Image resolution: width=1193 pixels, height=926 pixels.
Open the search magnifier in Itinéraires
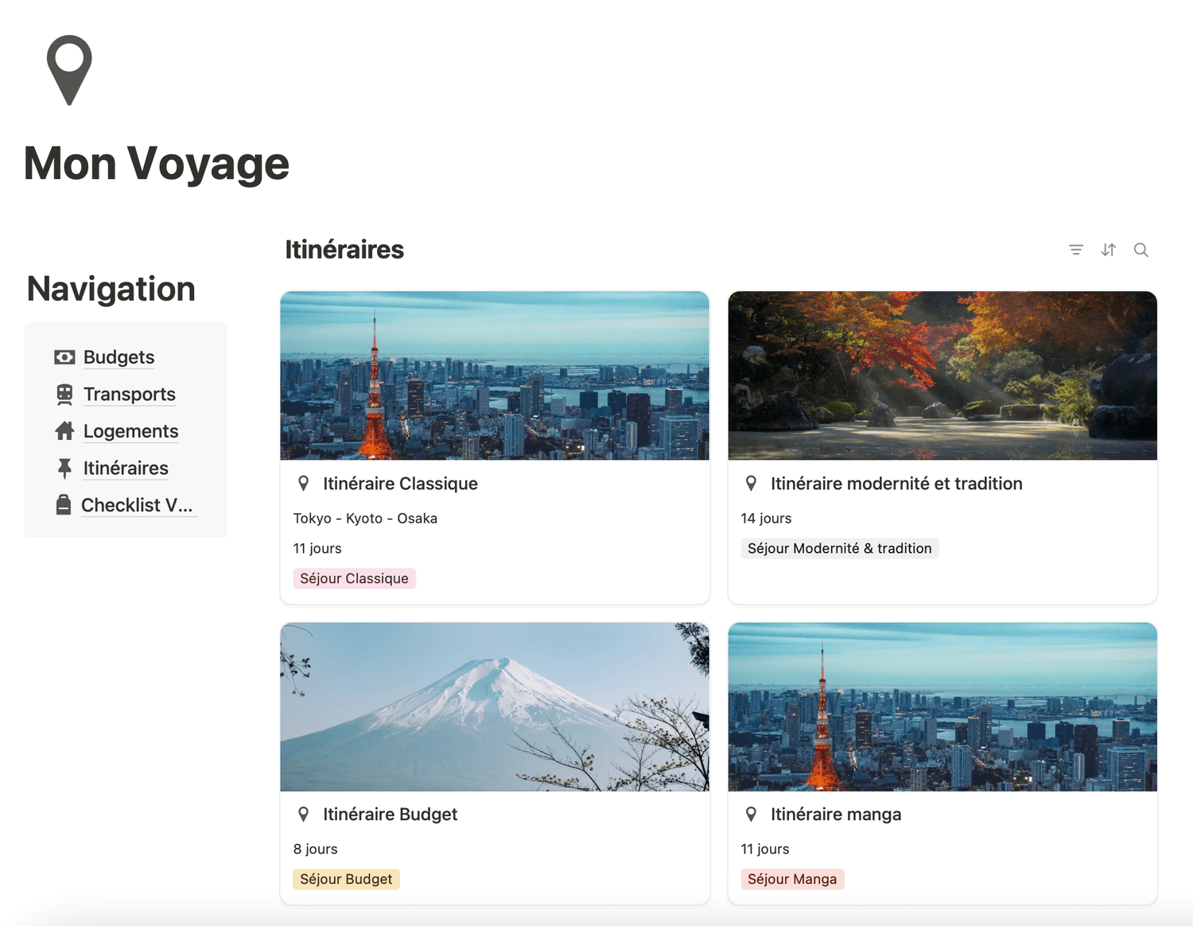1141,250
